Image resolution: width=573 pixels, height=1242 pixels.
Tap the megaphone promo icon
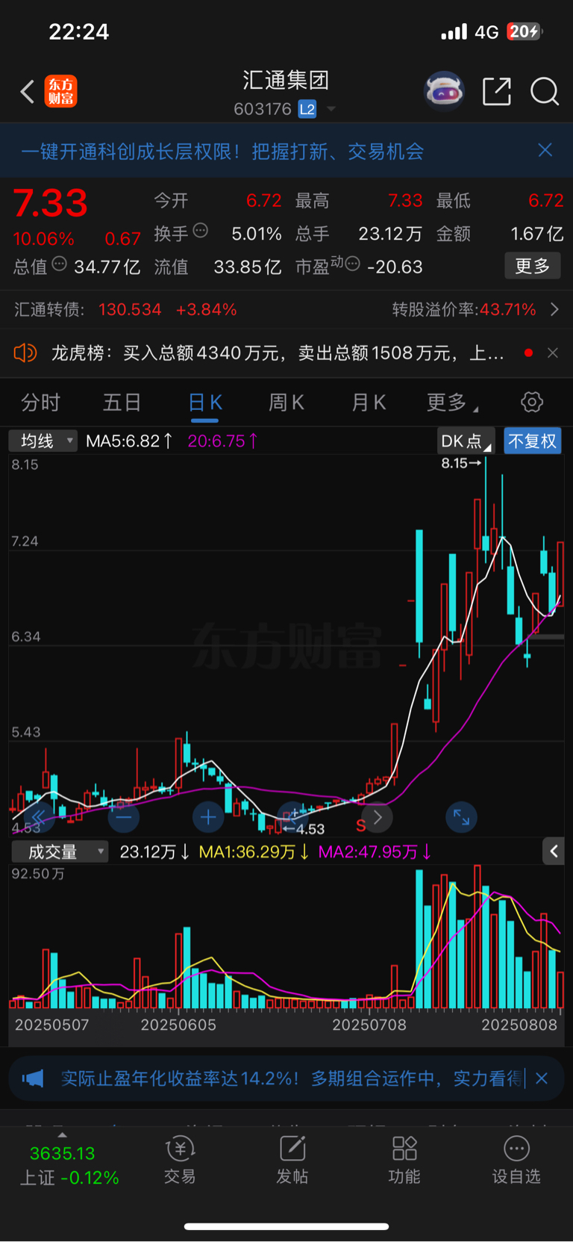click(x=33, y=1078)
